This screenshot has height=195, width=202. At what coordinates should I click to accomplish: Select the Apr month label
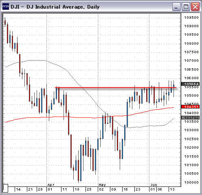51,185
